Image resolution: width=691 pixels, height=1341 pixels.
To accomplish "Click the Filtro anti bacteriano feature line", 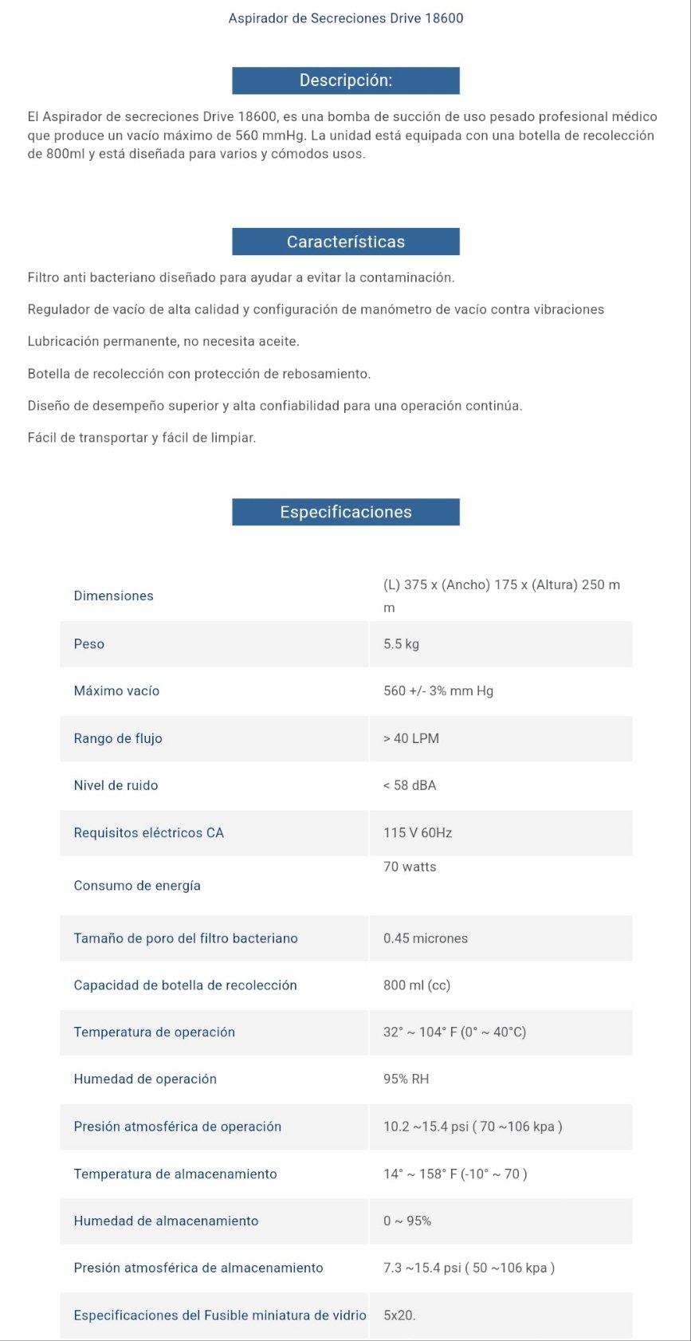I will click(x=241, y=277).
